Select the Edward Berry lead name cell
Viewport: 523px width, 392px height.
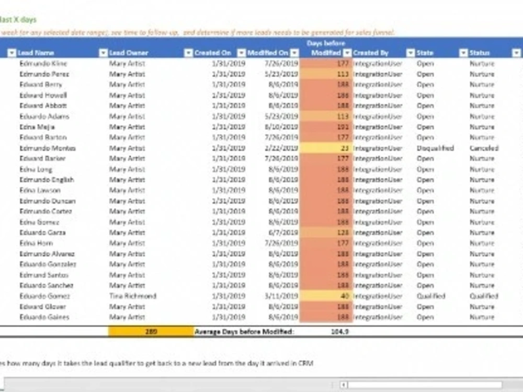(x=41, y=84)
